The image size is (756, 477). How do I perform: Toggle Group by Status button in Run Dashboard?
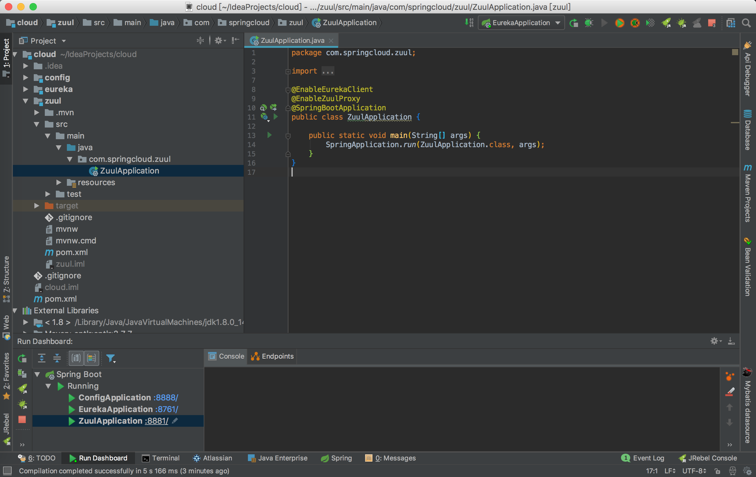[x=92, y=358]
